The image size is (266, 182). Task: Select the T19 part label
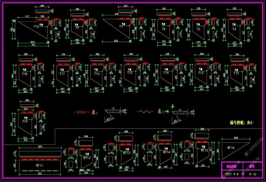pos(24,122)
